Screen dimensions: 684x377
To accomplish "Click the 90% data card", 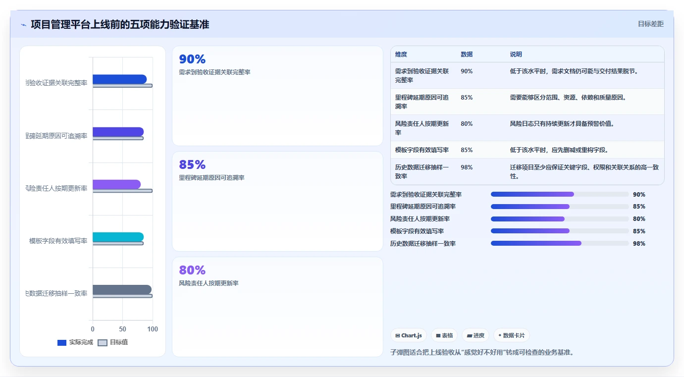I will (x=277, y=96).
